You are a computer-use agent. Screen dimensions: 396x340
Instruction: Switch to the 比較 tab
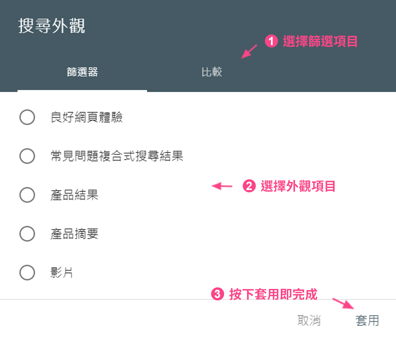coord(211,72)
